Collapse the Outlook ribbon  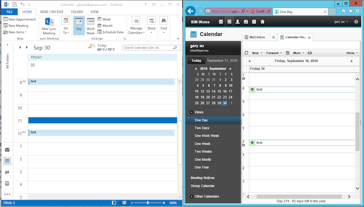point(178,39)
